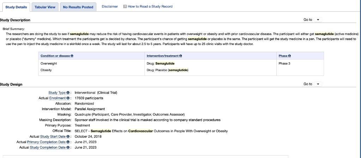This screenshot has height=158, width=361.
Task: Click info icon beside Condition or disease
Action: coord(72,56)
